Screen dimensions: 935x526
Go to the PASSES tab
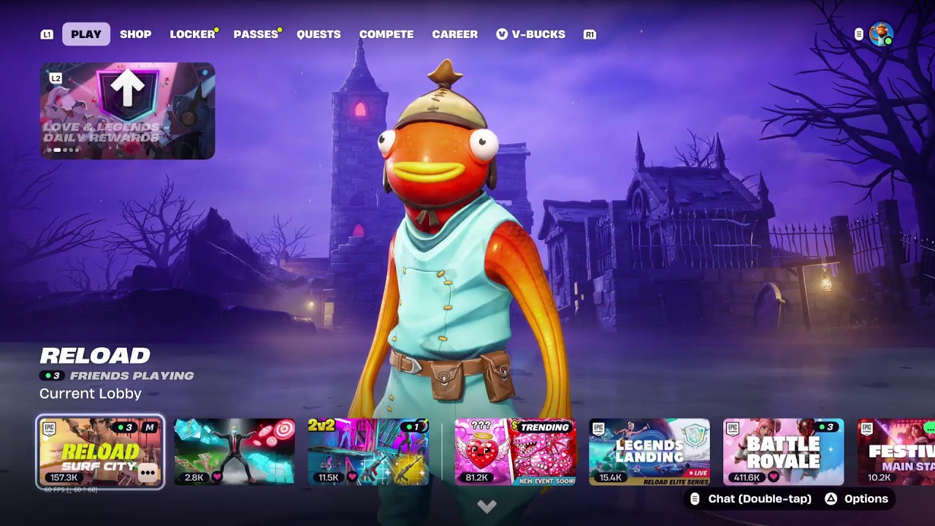(x=256, y=34)
